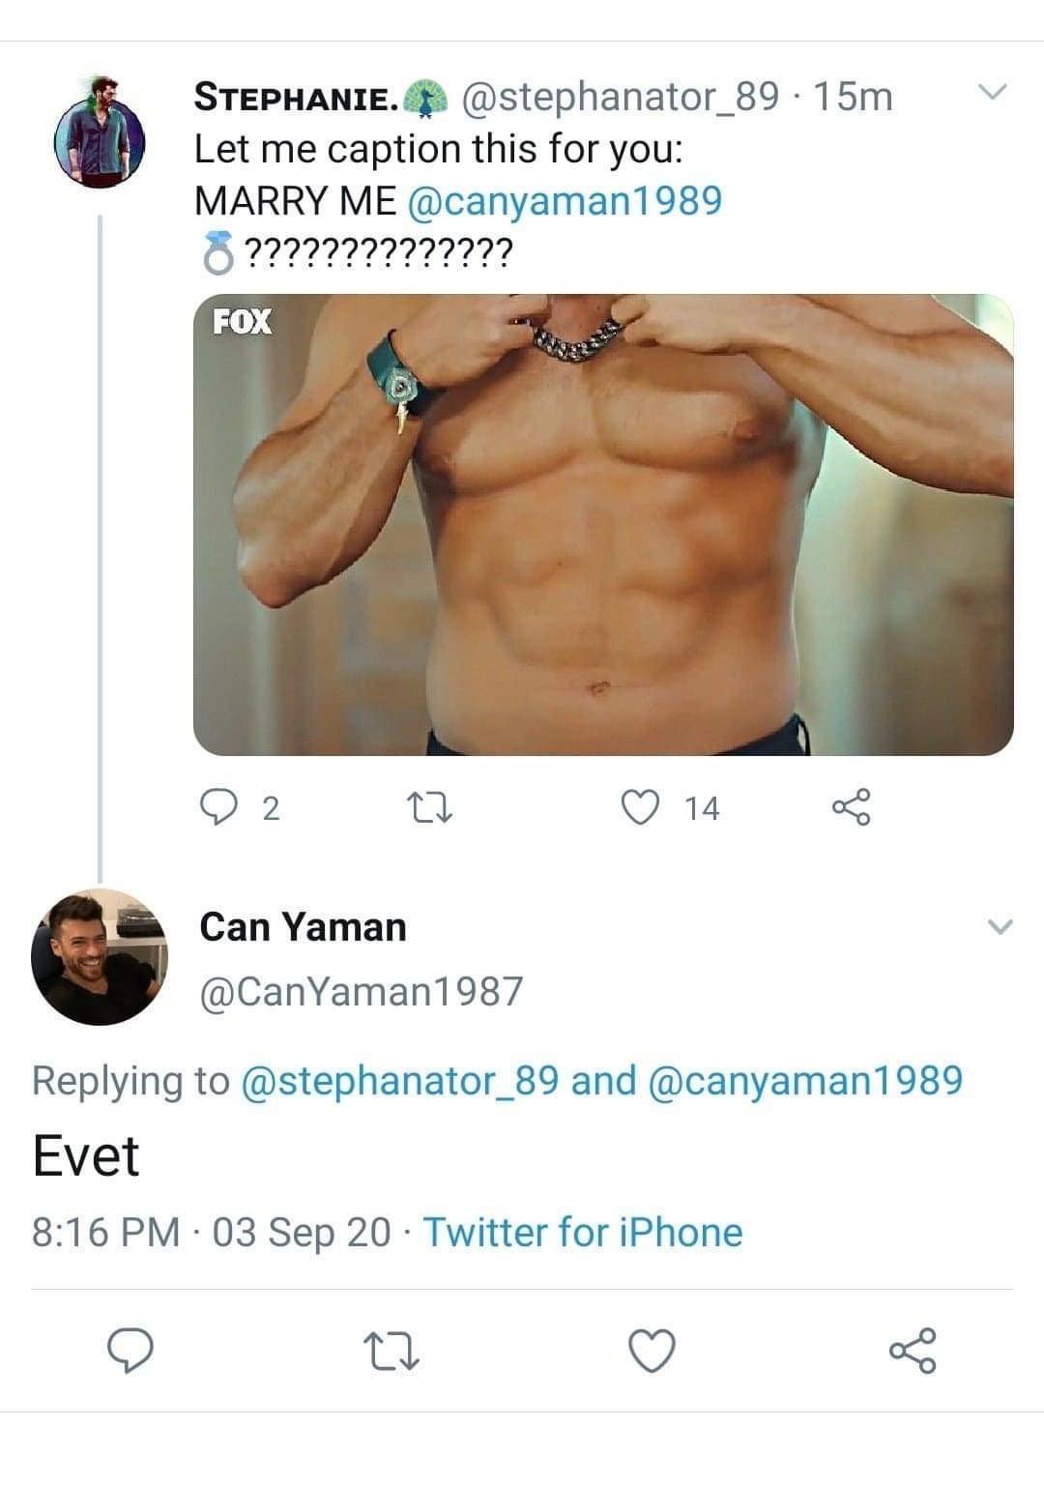
Task: Open options chevron on Stephanie's tweet
Action: (x=993, y=93)
